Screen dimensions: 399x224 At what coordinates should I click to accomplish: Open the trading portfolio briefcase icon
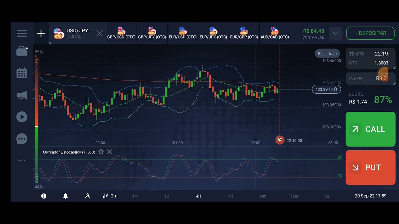tap(22, 51)
